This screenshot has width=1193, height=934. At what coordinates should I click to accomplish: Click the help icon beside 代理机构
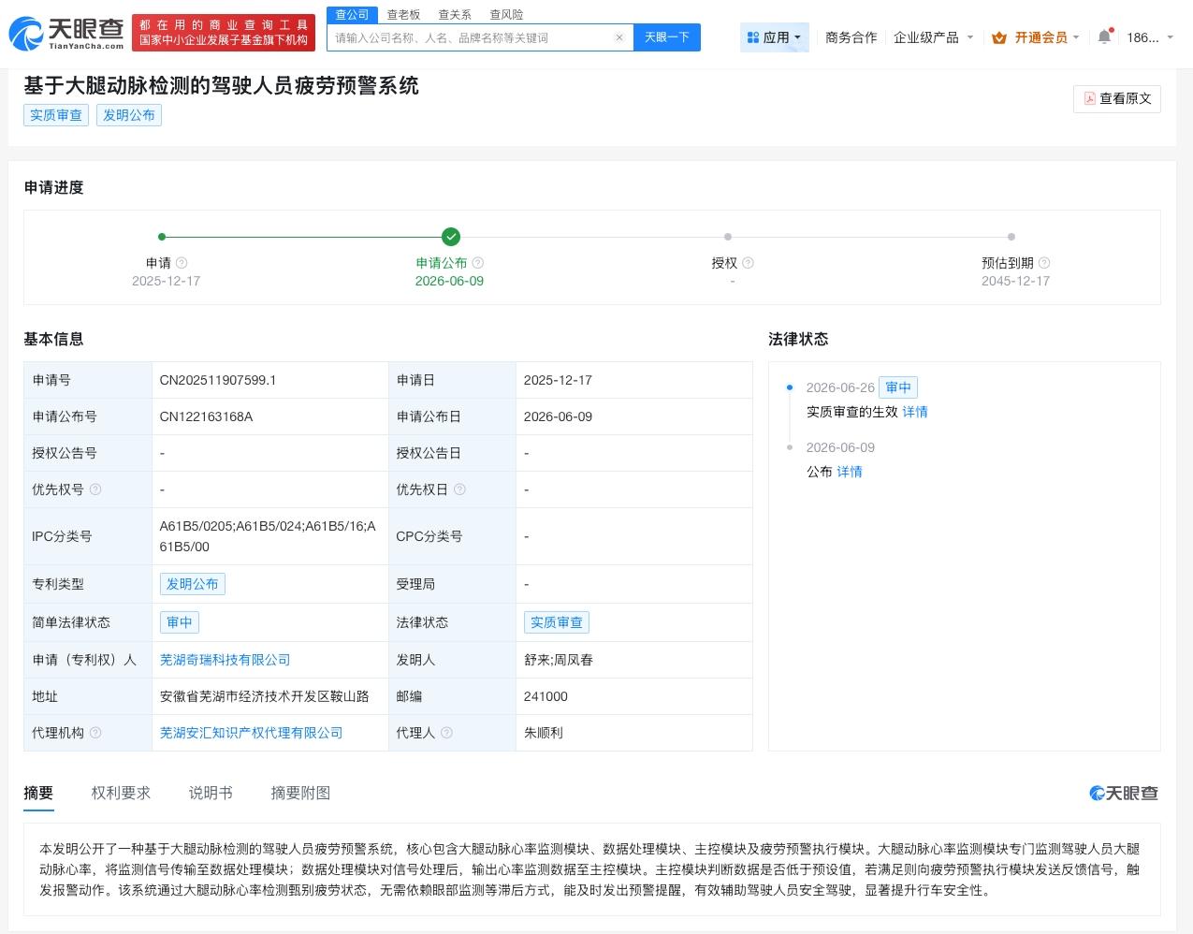(x=95, y=733)
